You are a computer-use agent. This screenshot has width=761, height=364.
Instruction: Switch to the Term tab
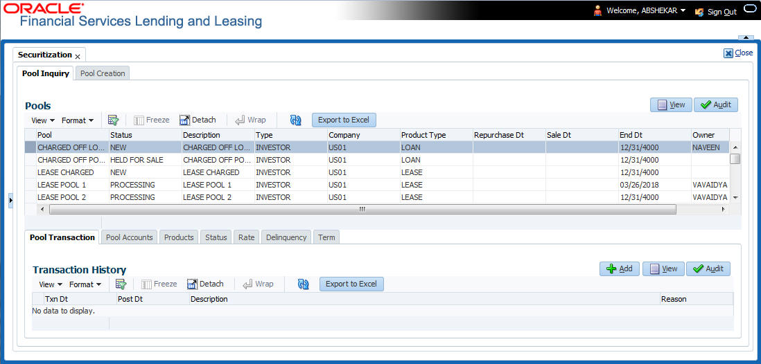[x=326, y=237]
